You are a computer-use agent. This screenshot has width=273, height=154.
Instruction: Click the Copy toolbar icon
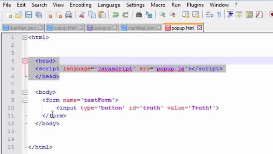point(92,15)
